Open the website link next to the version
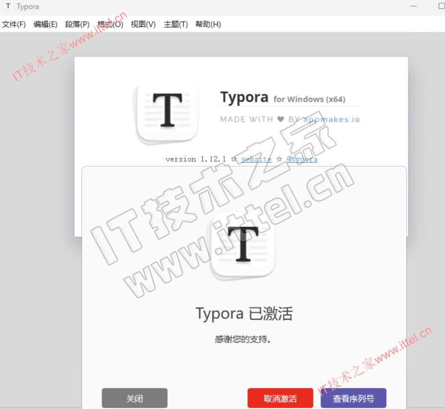Screen dimensions: 445x409 [x=256, y=159]
